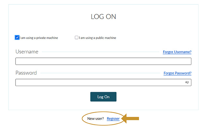This screenshot has height=127, width=206.
Task: Open the Forgot Password? link
Action: [x=177, y=73]
